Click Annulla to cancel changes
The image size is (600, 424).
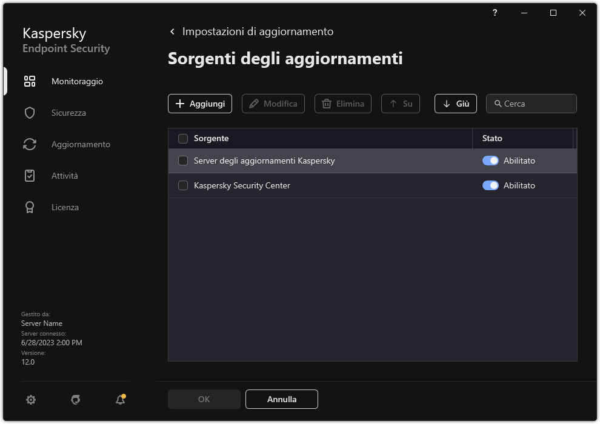(x=281, y=399)
